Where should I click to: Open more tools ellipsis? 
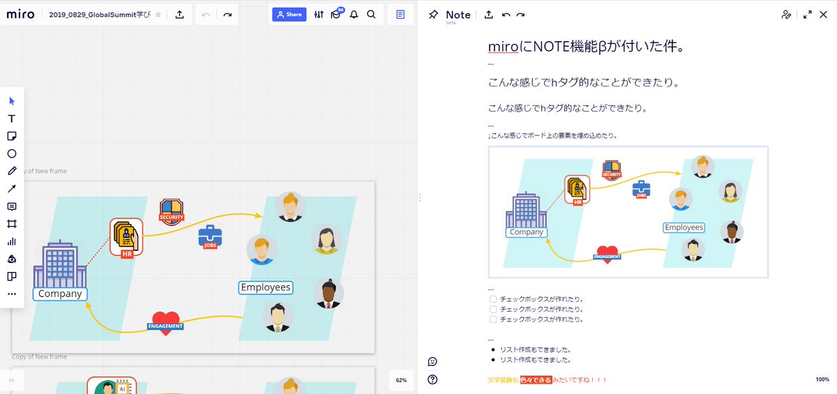point(12,294)
